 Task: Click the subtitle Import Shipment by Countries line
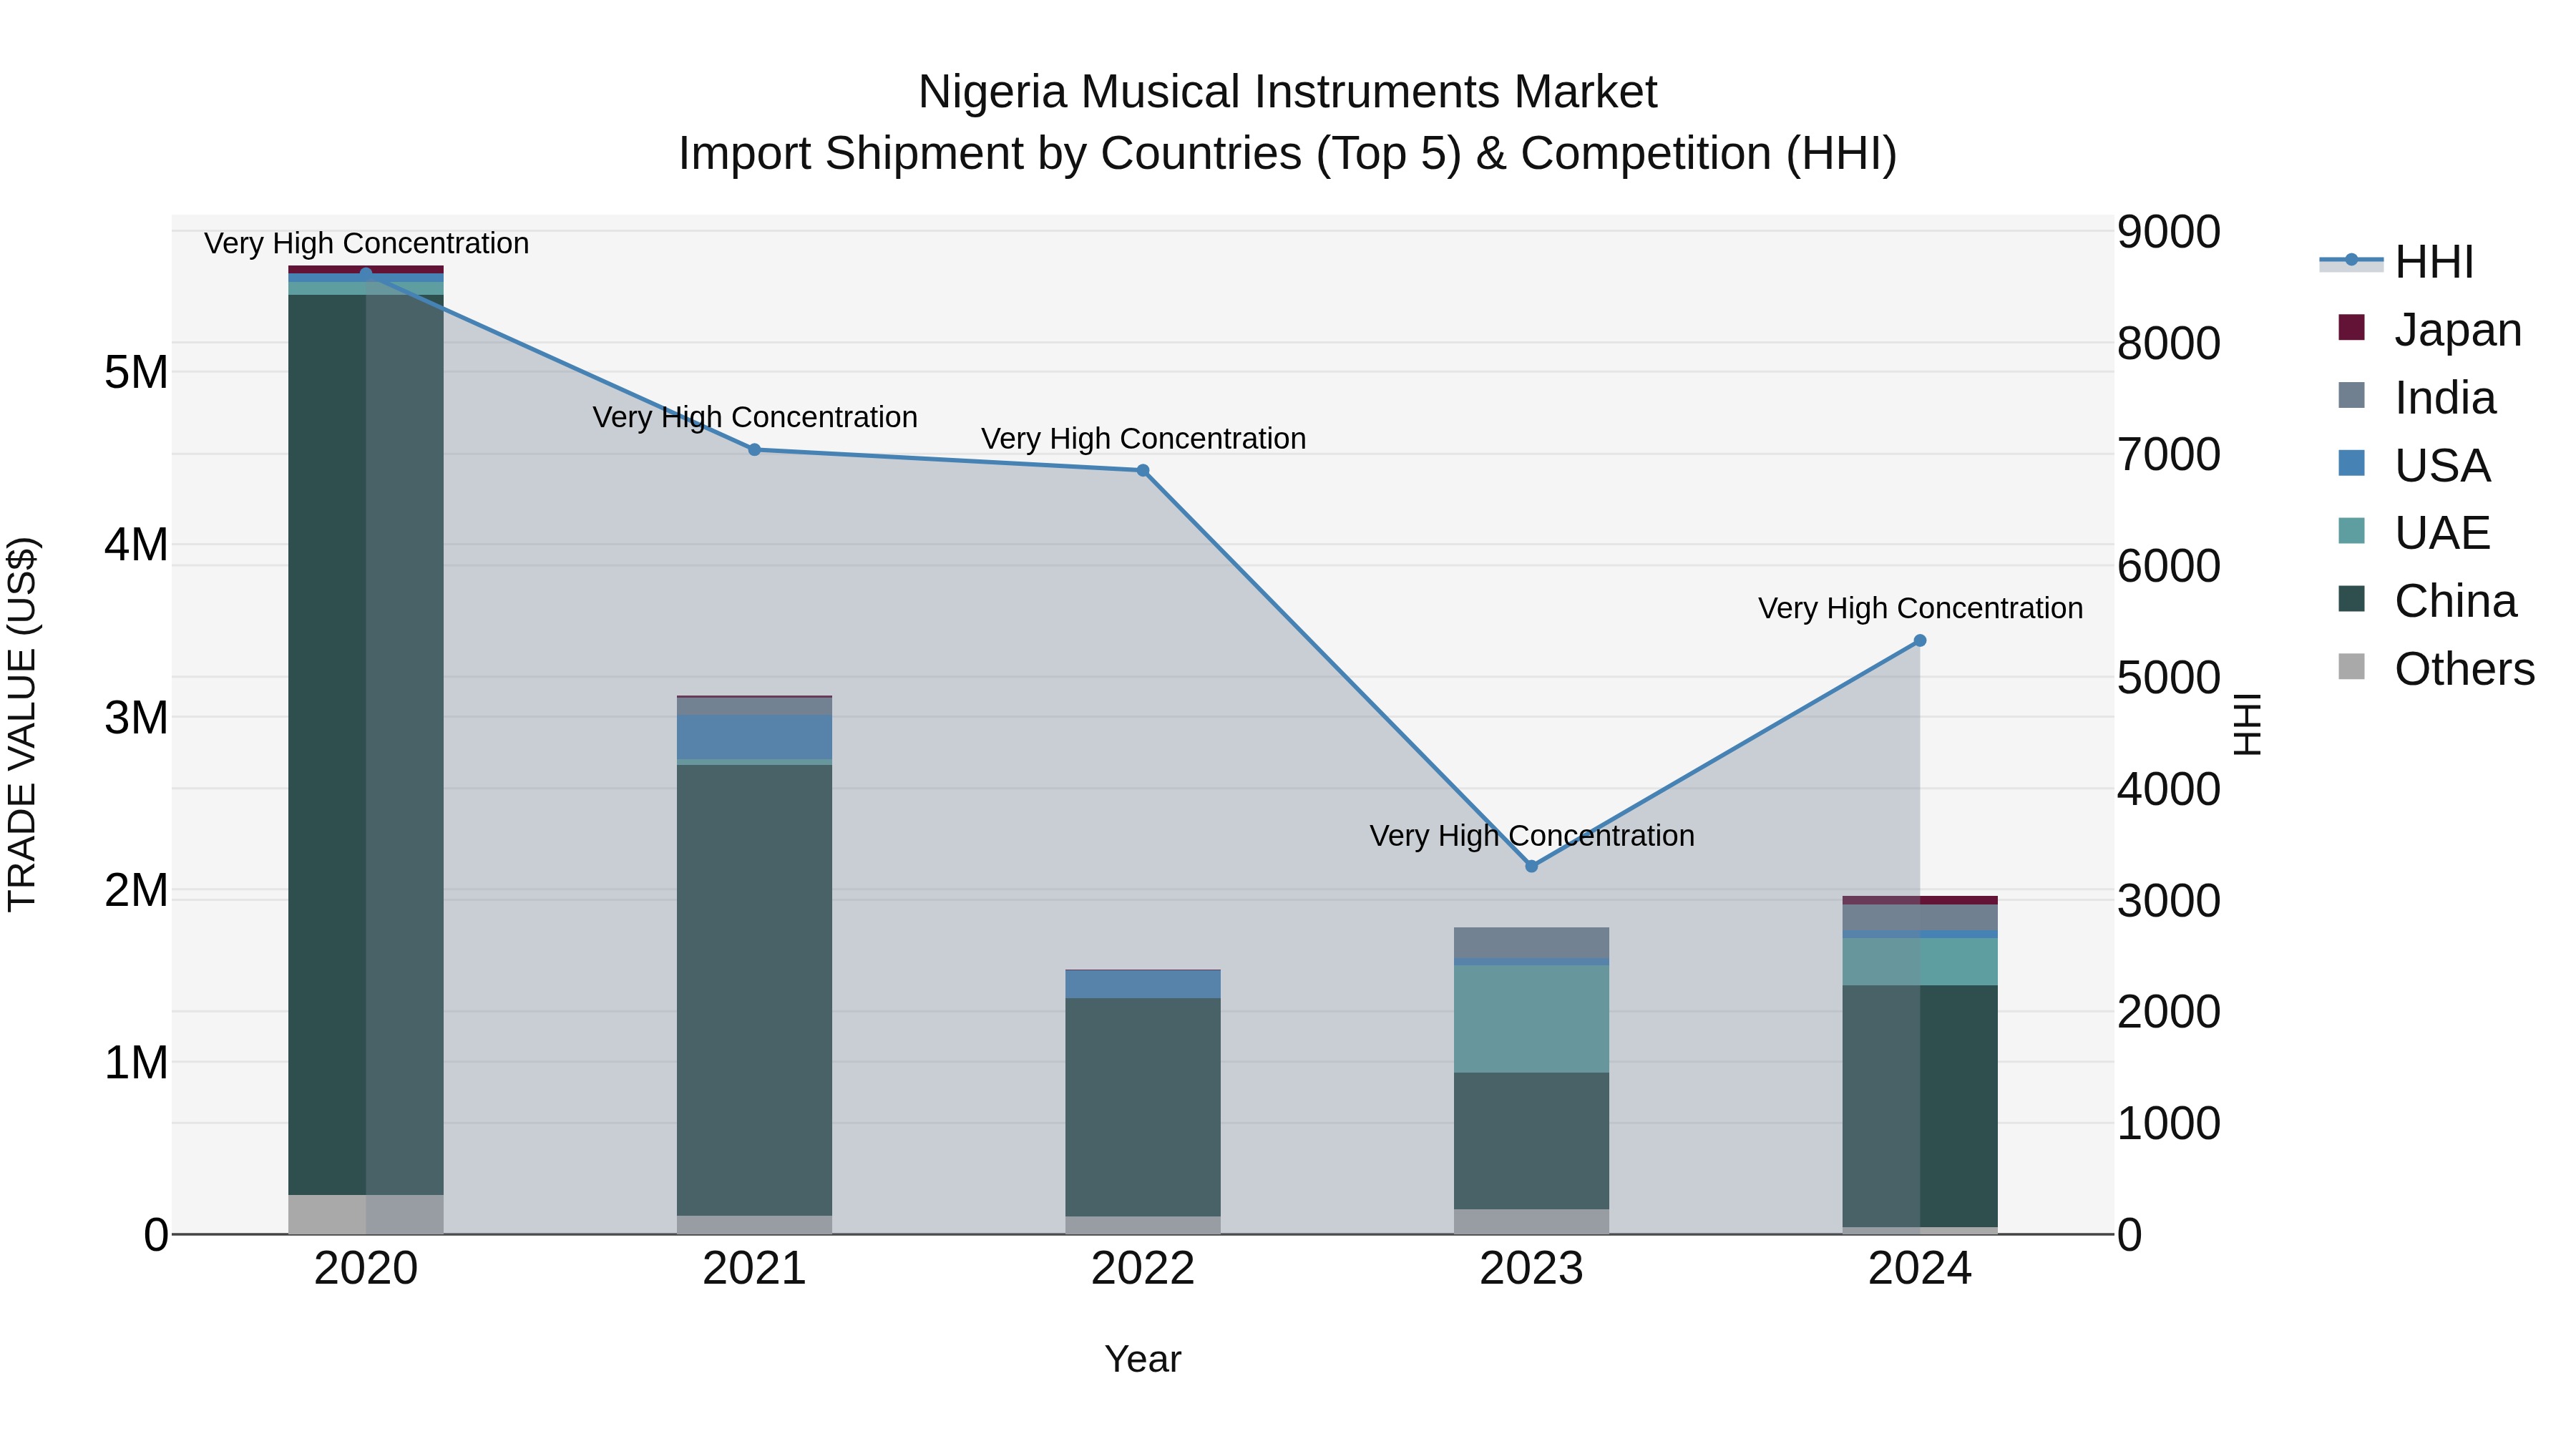(1288, 154)
